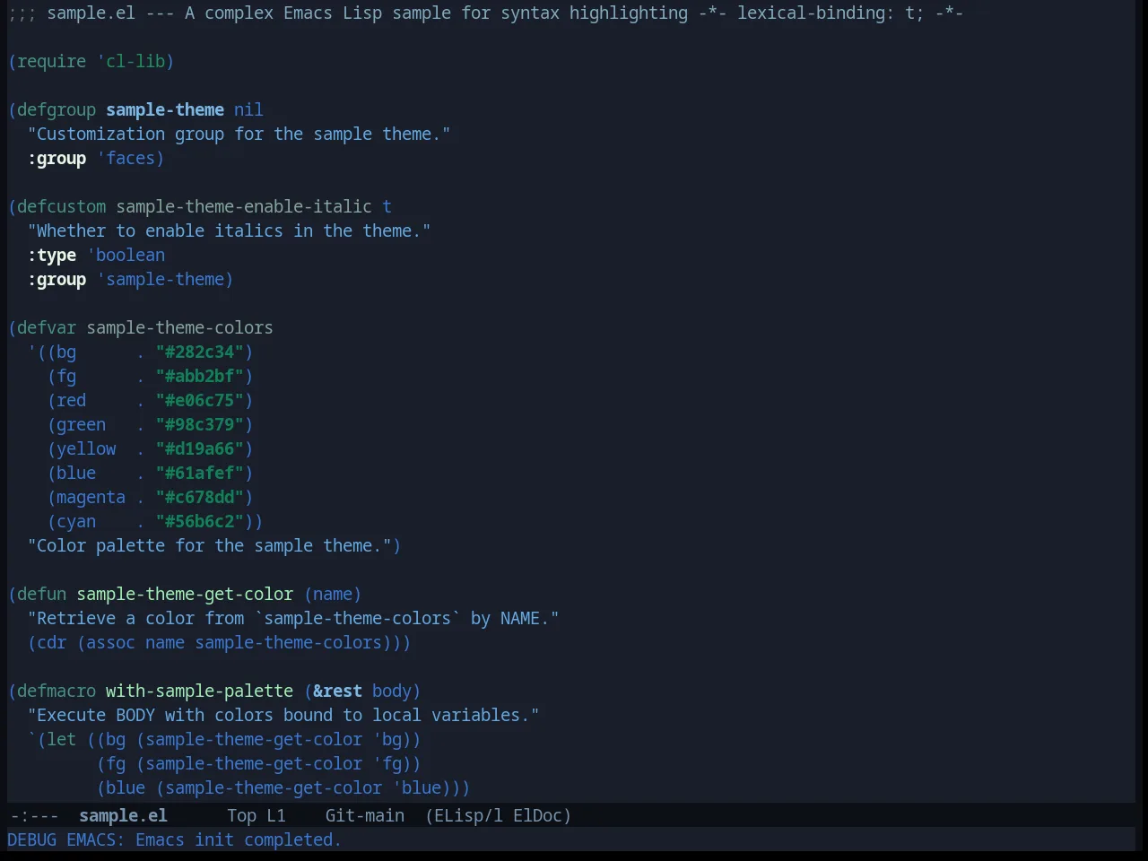Screen dimensions: 1148x861
Task: Click the 'green' key in the palette list
Action: [x=82, y=424]
